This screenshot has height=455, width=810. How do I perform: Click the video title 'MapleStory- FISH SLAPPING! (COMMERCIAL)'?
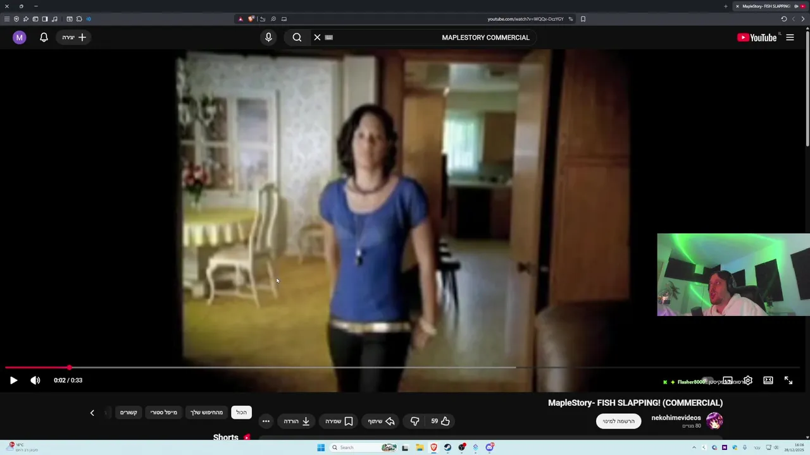point(635,403)
